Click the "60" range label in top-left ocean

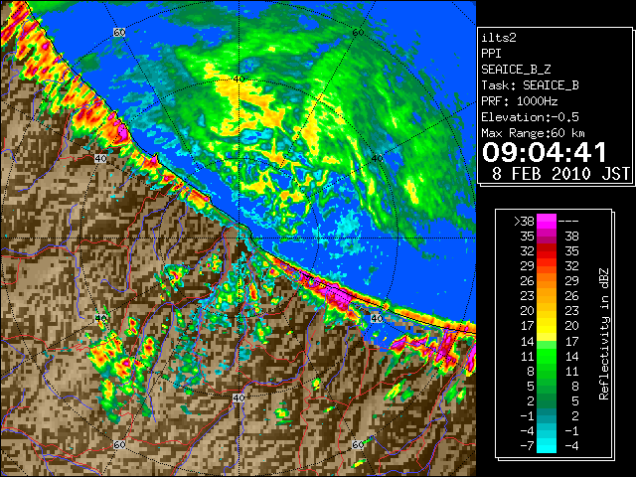(x=119, y=33)
